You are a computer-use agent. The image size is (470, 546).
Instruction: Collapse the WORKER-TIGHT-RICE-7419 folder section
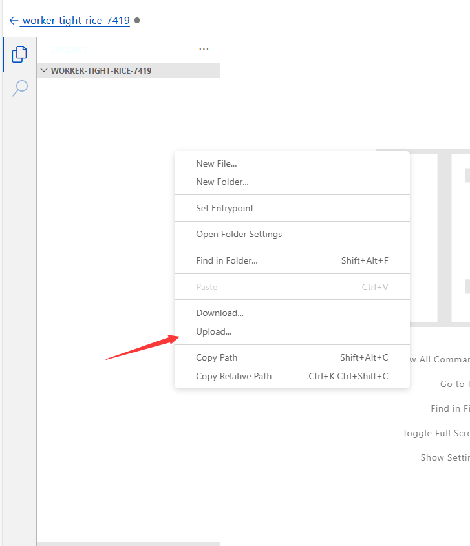point(44,70)
